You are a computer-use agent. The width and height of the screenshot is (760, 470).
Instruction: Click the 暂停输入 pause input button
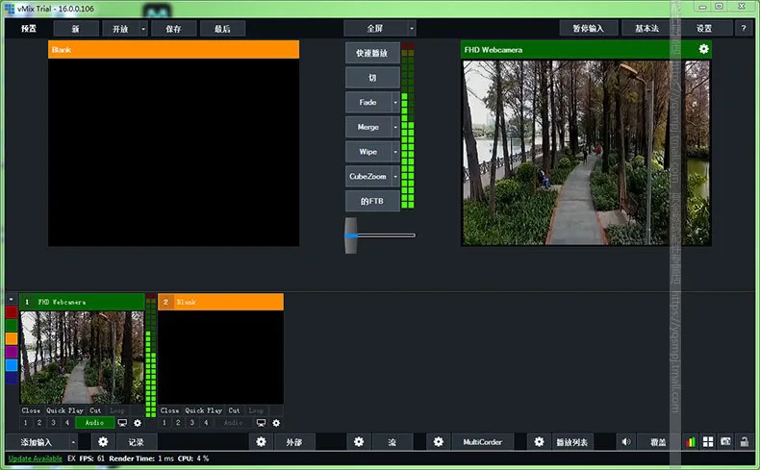589,29
